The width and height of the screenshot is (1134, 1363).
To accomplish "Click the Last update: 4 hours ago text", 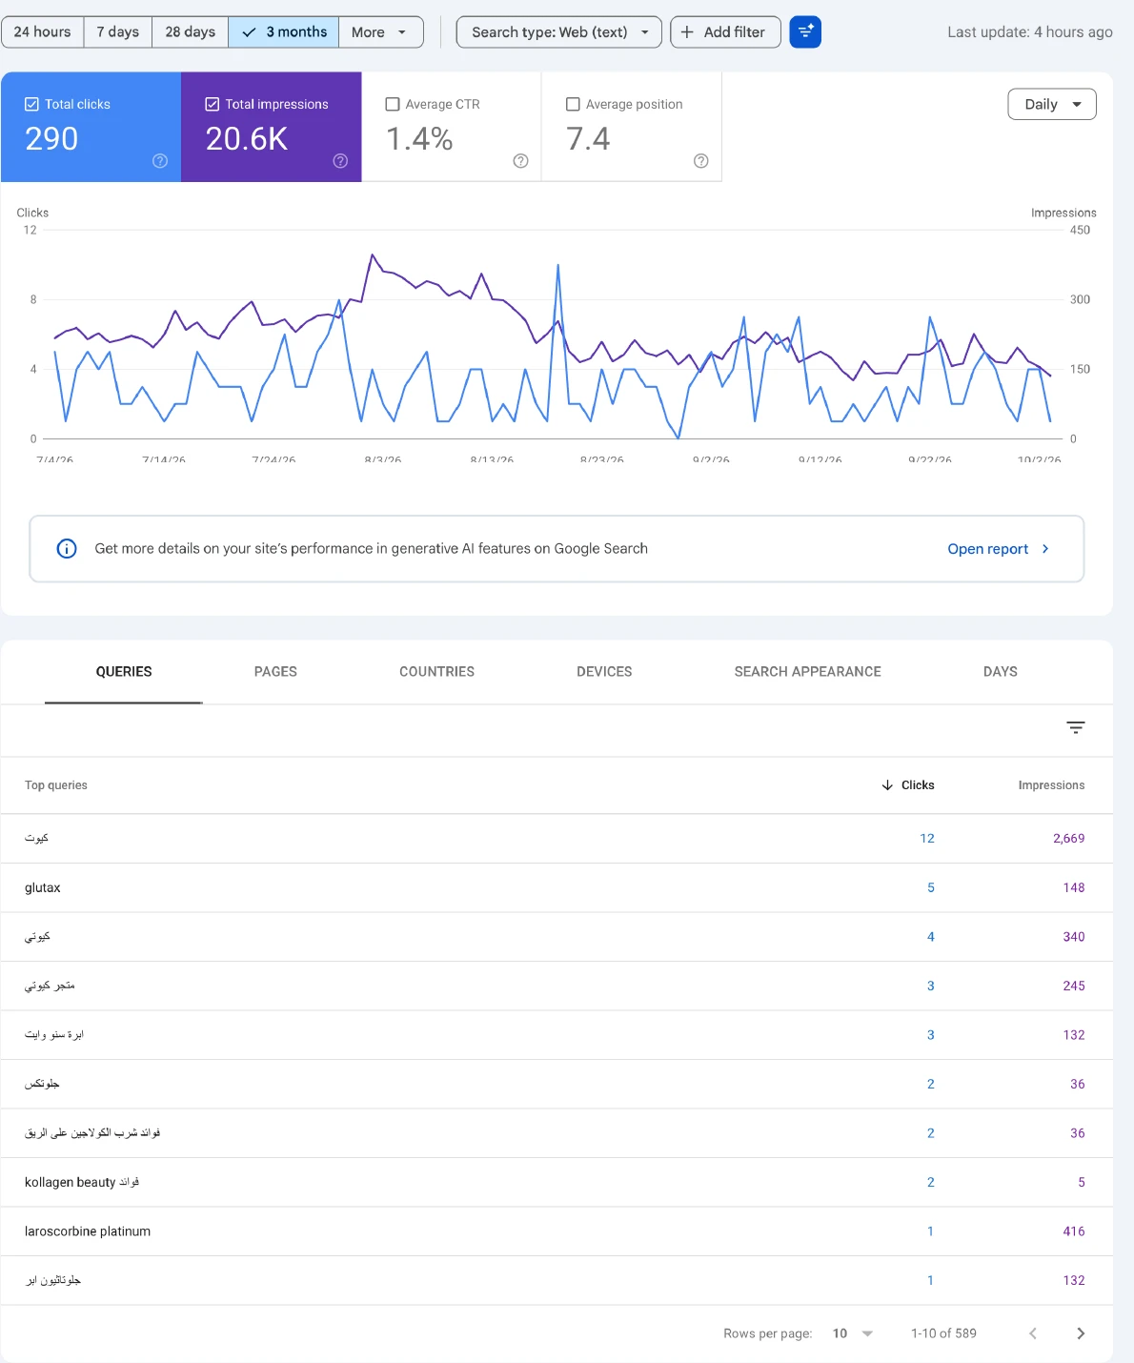I will coord(1030,32).
